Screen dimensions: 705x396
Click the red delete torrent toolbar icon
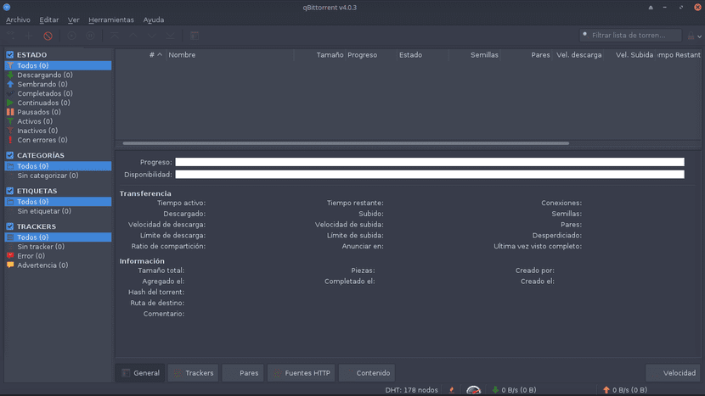pyautogui.click(x=48, y=36)
